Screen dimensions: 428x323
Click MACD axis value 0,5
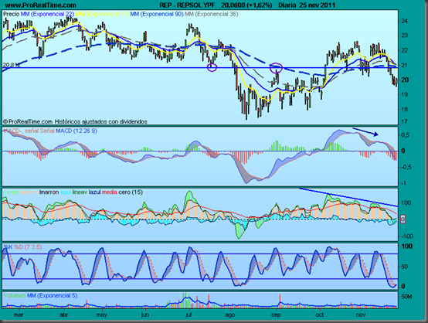[405, 135]
